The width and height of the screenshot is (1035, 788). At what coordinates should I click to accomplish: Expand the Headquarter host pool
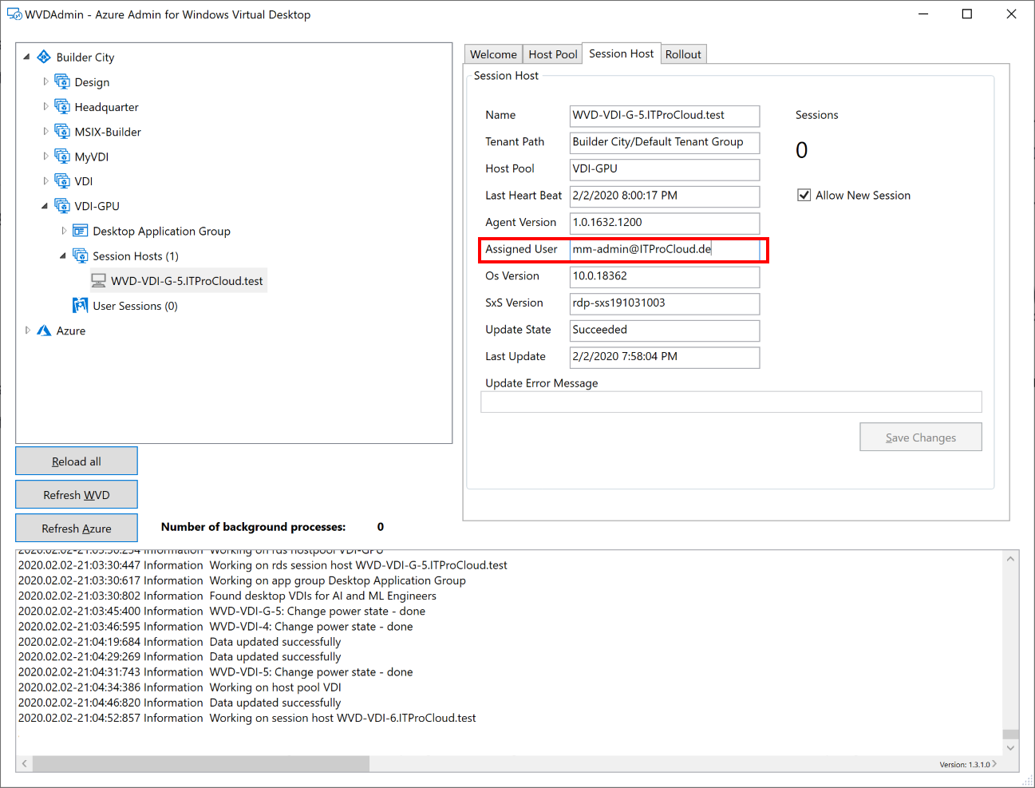tap(45, 107)
